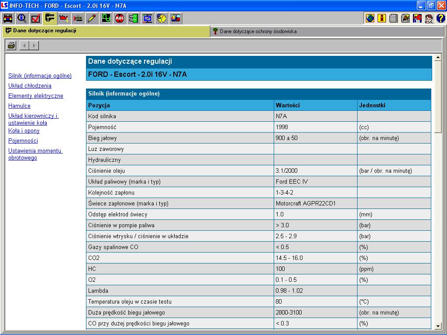Click the yellow clock repair times icon
447x335 pixels.
coord(162,18)
